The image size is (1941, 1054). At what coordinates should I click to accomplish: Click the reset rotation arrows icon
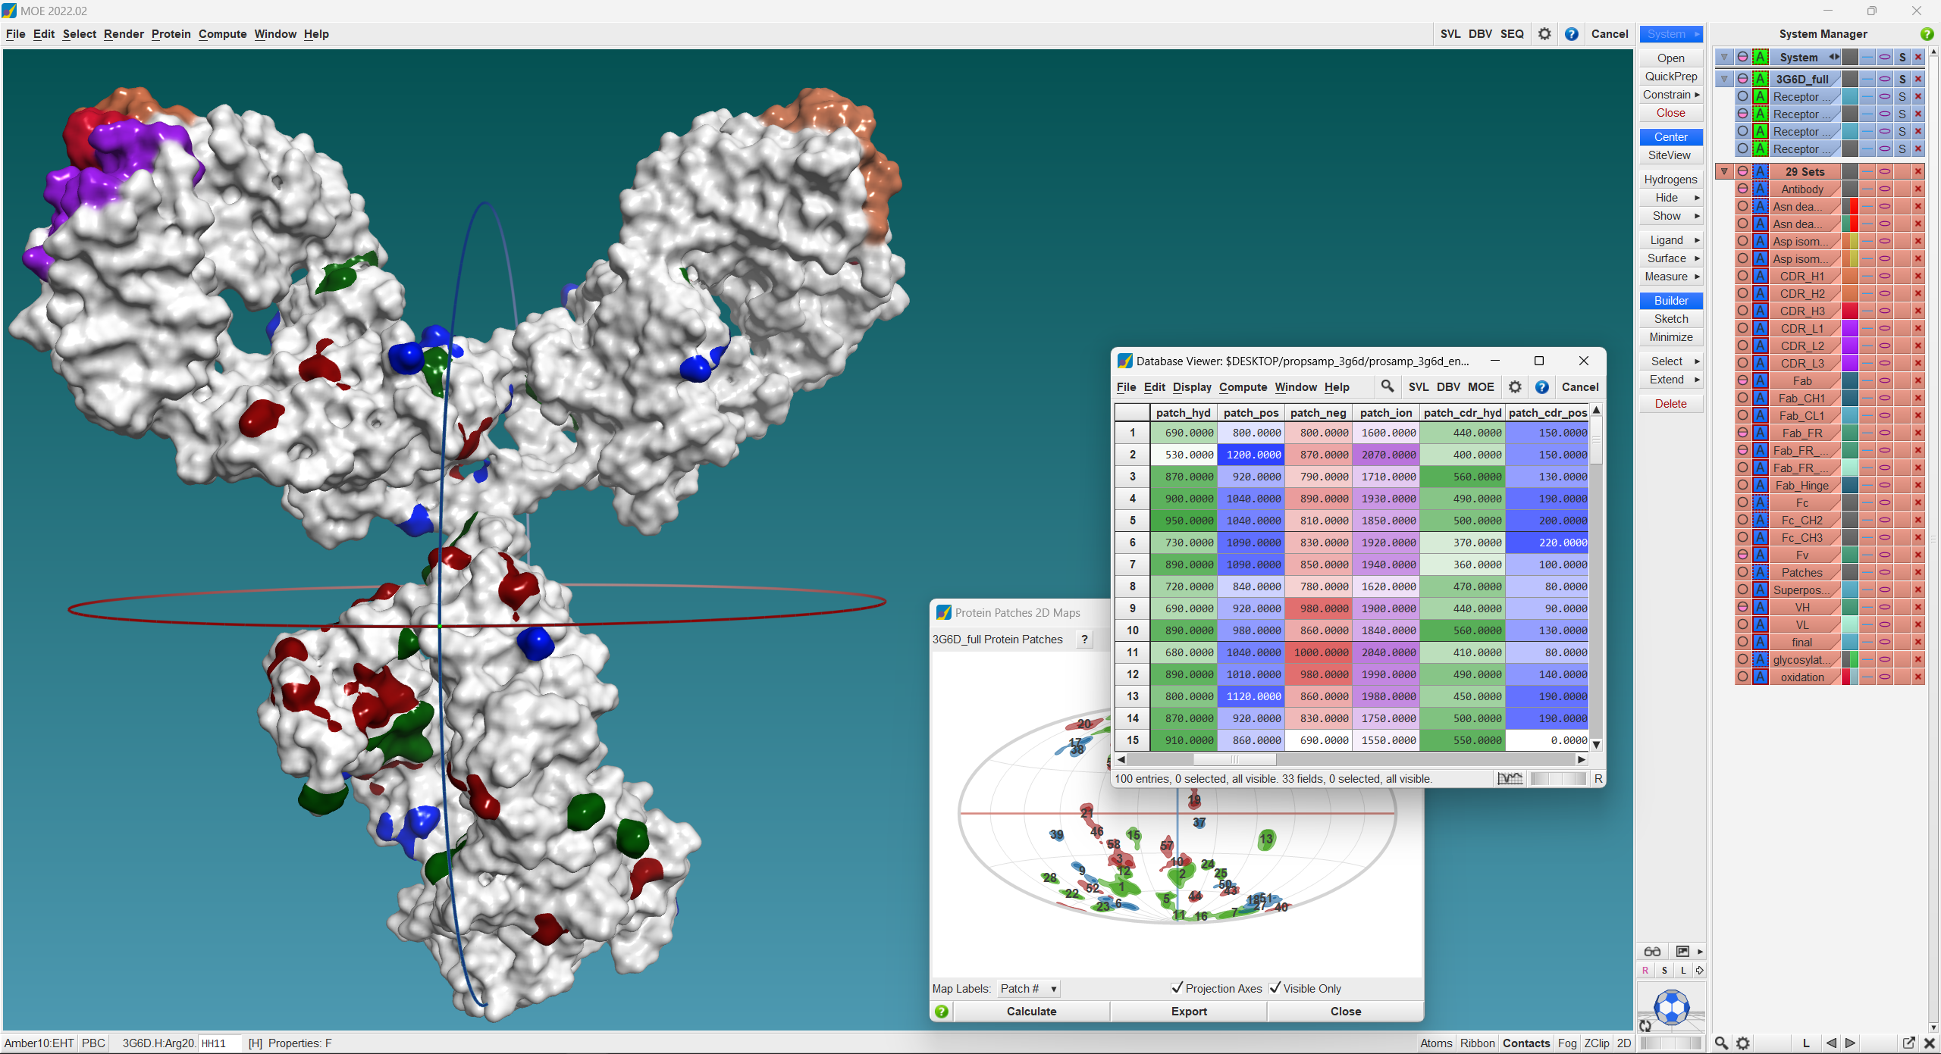(1645, 1025)
